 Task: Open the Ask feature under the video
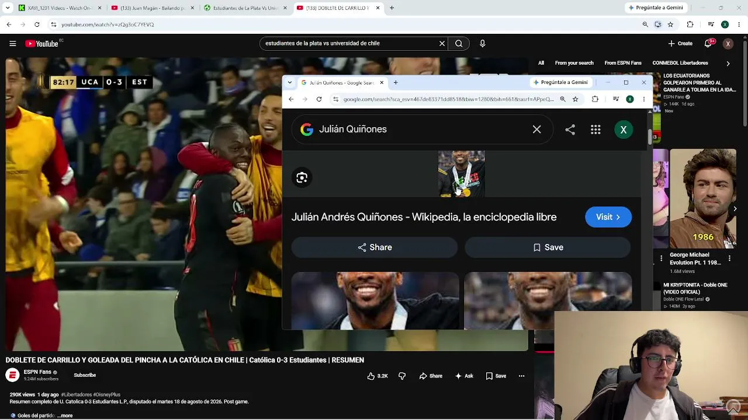pyautogui.click(x=464, y=376)
